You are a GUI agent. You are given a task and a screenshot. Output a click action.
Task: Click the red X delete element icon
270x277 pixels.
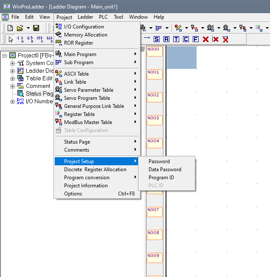click(x=205, y=39)
